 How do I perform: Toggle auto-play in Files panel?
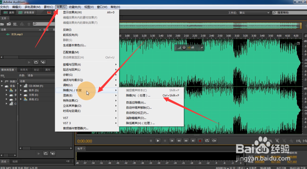point(43,62)
